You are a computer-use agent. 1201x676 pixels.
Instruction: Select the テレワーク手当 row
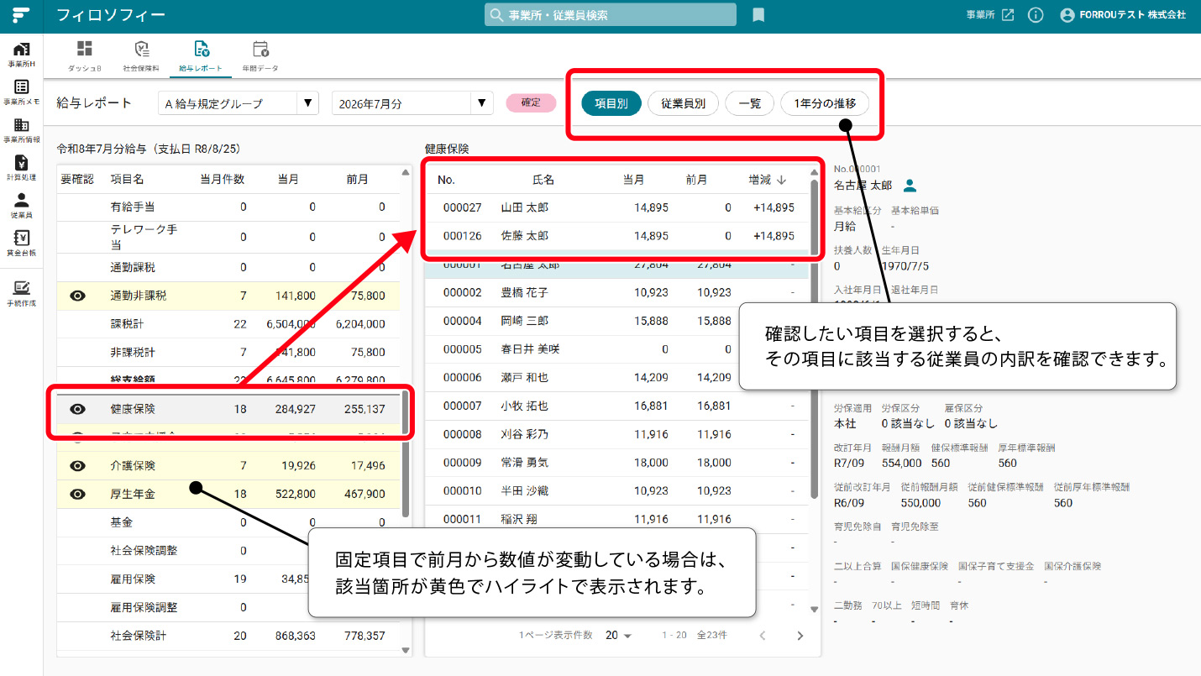pos(228,237)
